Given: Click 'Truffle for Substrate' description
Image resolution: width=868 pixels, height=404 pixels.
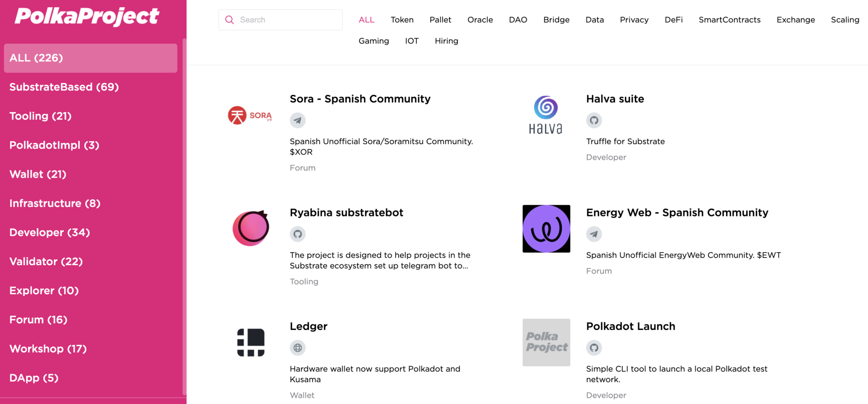Looking at the screenshot, I should coord(625,141).
